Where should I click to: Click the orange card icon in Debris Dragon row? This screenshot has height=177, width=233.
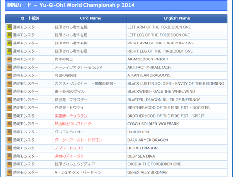tap(9, 148)
